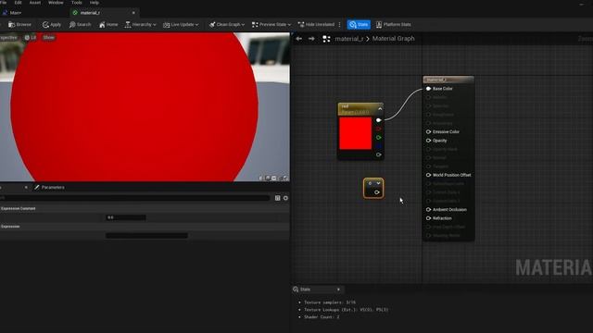
Task: Click Material Graph in the breadcrumb
Action: (x=393, y=39)
